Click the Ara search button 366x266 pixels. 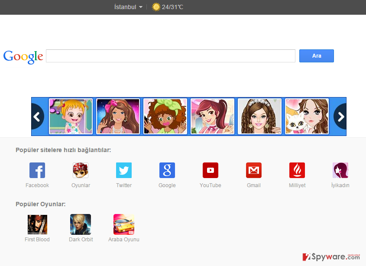click(317, 56)
